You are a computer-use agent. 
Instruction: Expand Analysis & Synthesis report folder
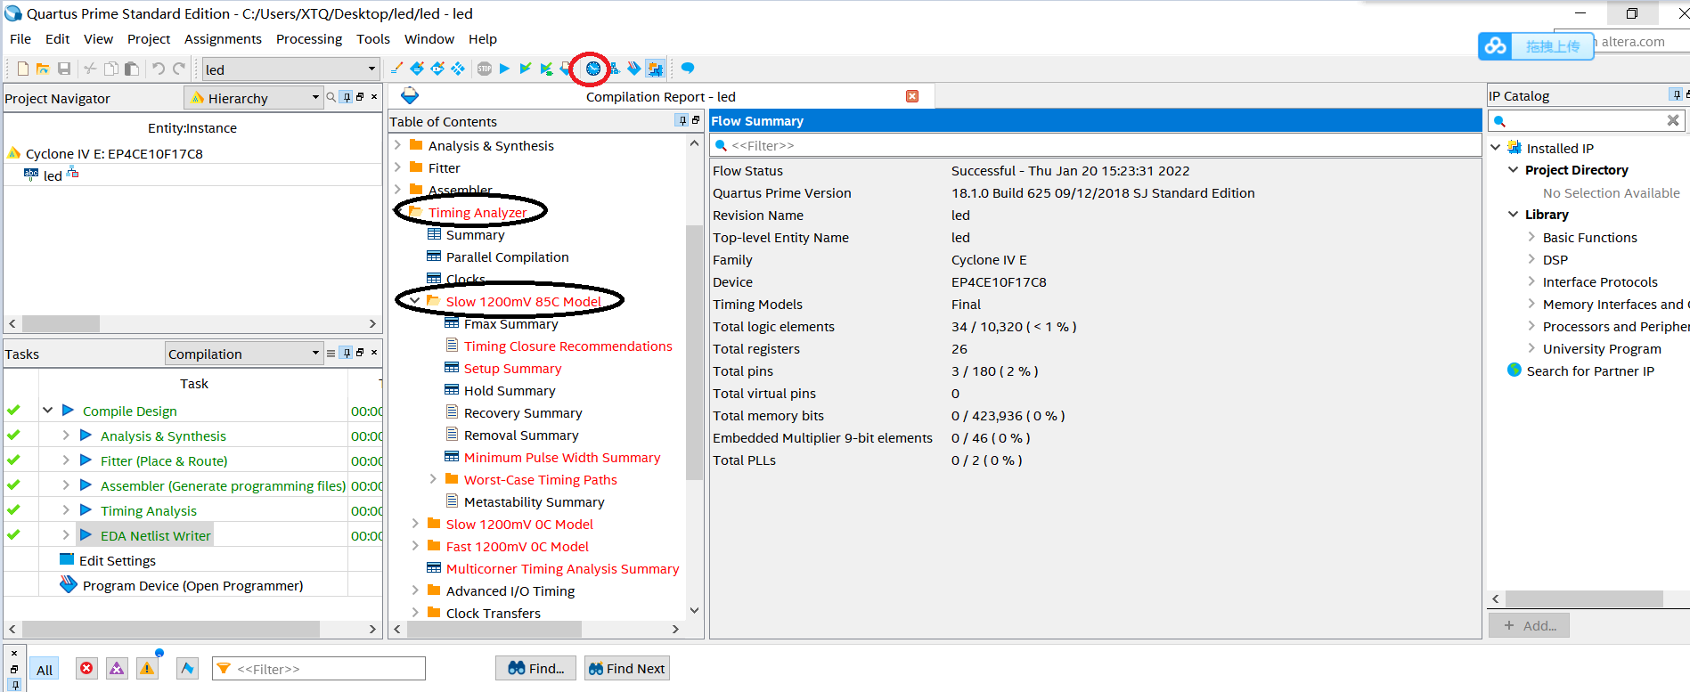tap(397, 145)
